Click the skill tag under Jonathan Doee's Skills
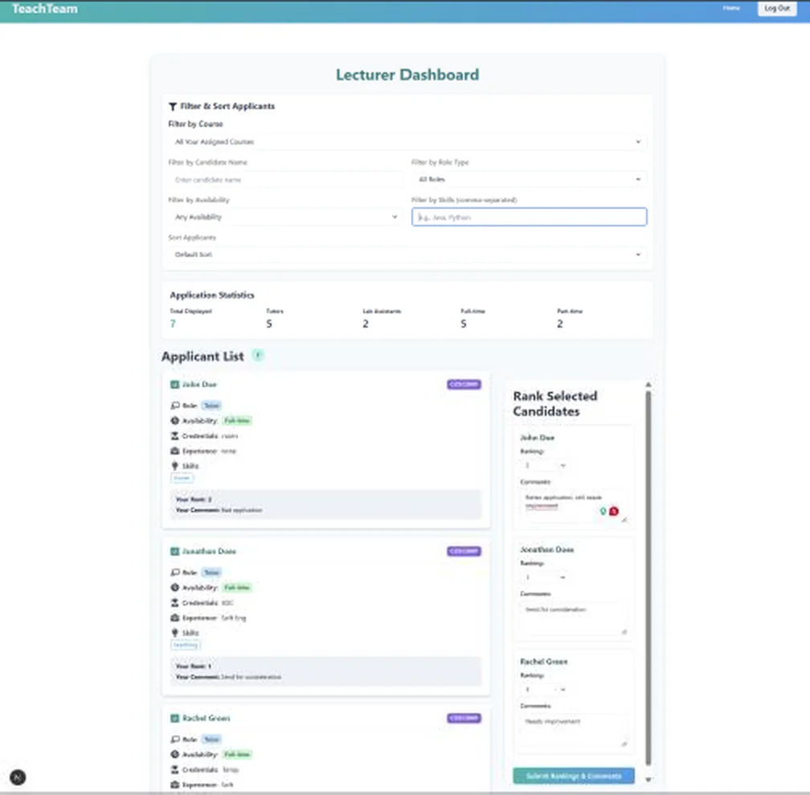810x795 pixels. coord(186,645)
